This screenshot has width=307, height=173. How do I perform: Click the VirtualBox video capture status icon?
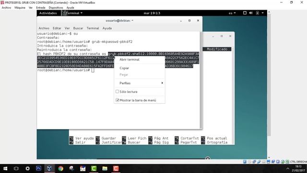[273, 161]
